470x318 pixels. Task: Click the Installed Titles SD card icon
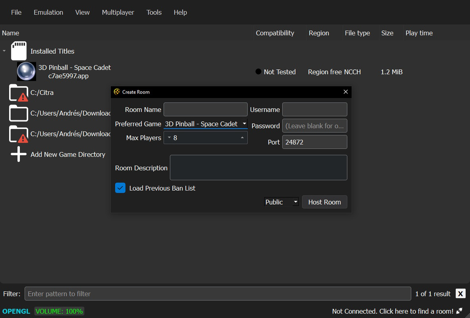tap(19, 51)
